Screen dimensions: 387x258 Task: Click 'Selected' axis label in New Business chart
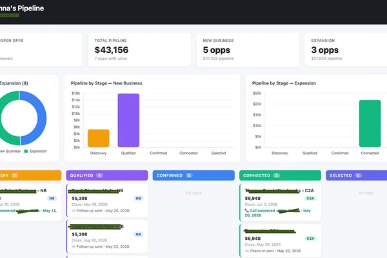pos(219,153)
